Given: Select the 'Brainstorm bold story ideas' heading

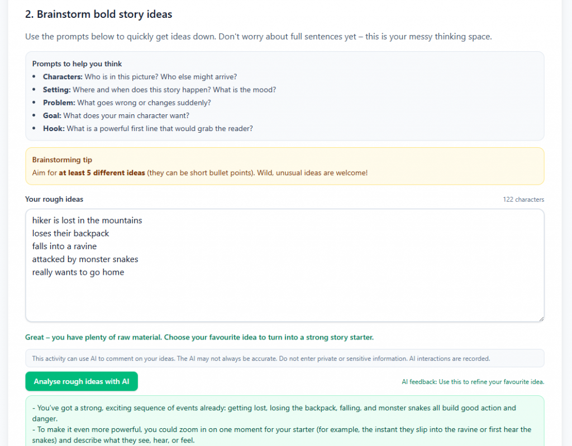Looking at the screenshot, I should tap(99, 14).
